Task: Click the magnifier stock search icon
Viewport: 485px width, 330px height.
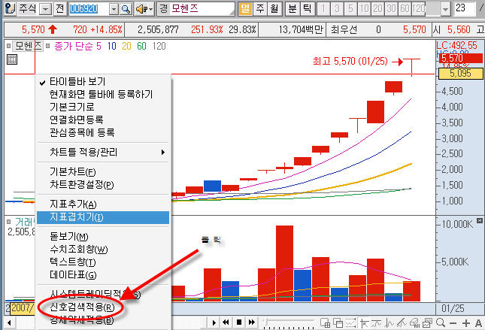Action: [126, 9]
